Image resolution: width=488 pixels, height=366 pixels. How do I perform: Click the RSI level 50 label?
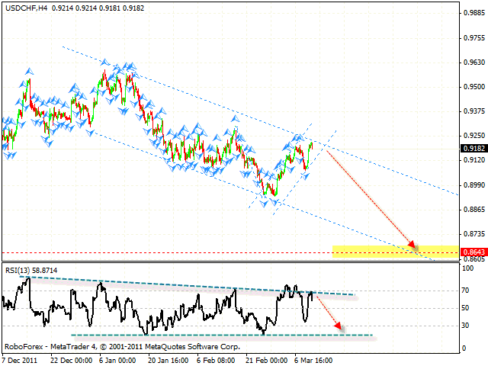[464, 308]
